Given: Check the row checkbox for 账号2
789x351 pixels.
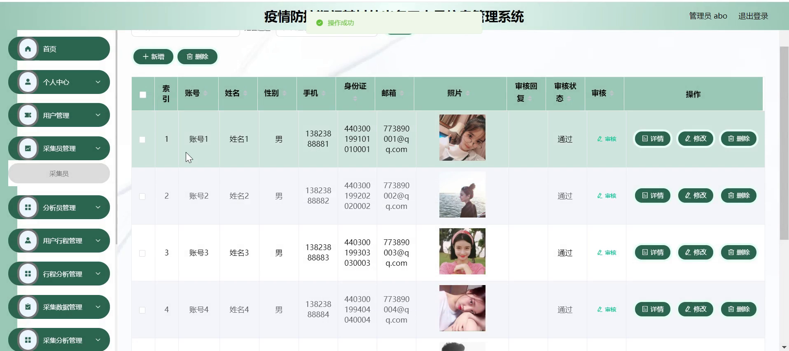Looking at the screenshot, I should point(142,197).
